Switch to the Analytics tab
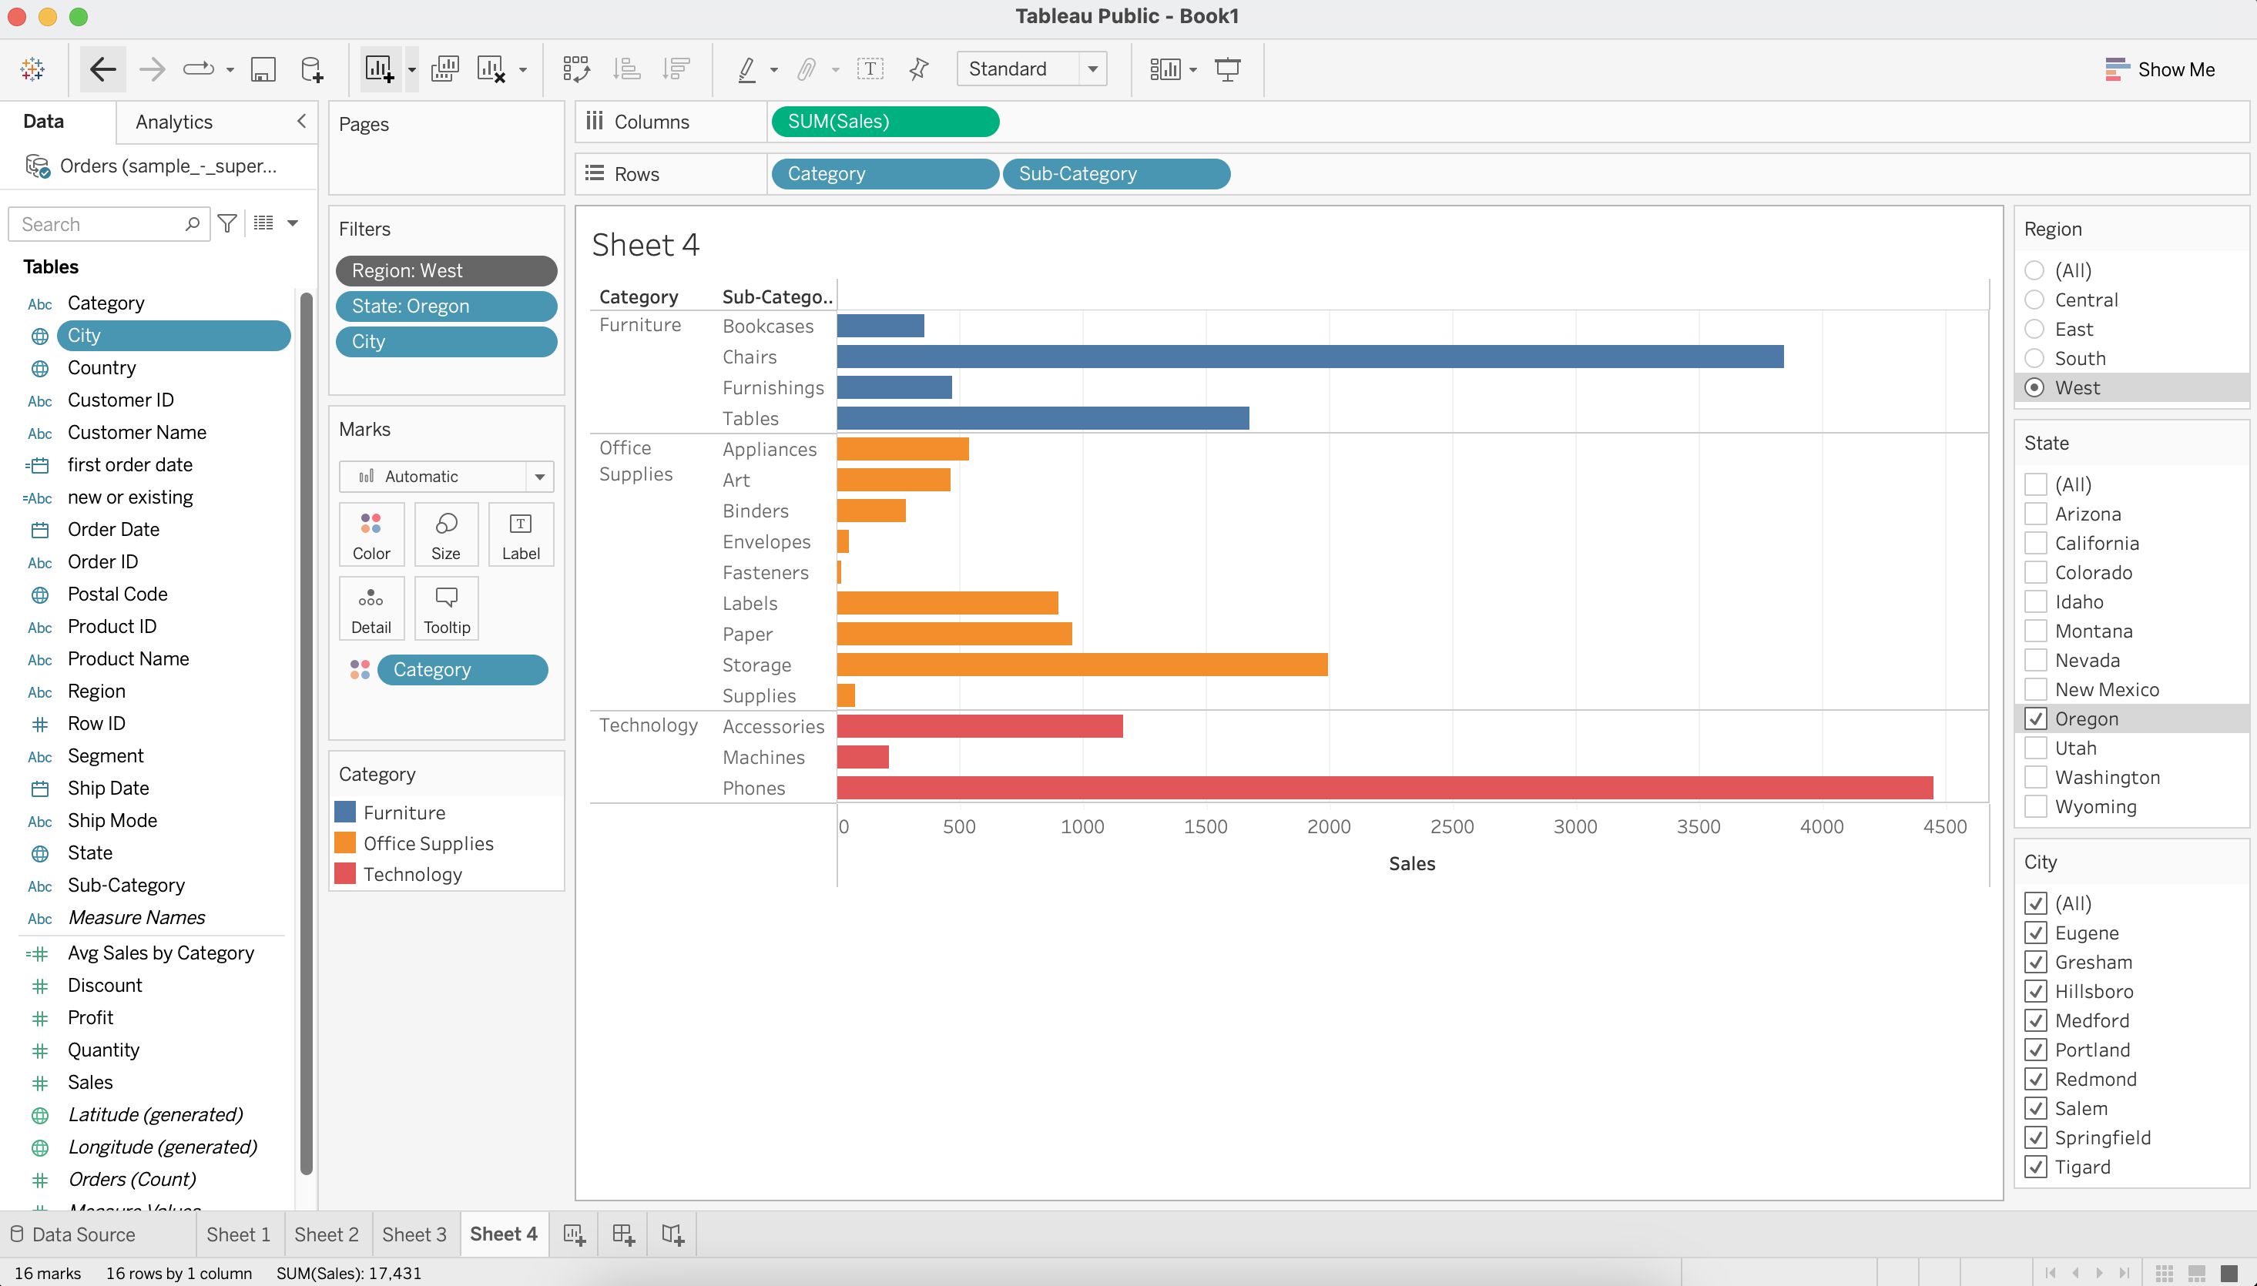The width and height of the screenshot is (2257, 1286). (174, 122)
